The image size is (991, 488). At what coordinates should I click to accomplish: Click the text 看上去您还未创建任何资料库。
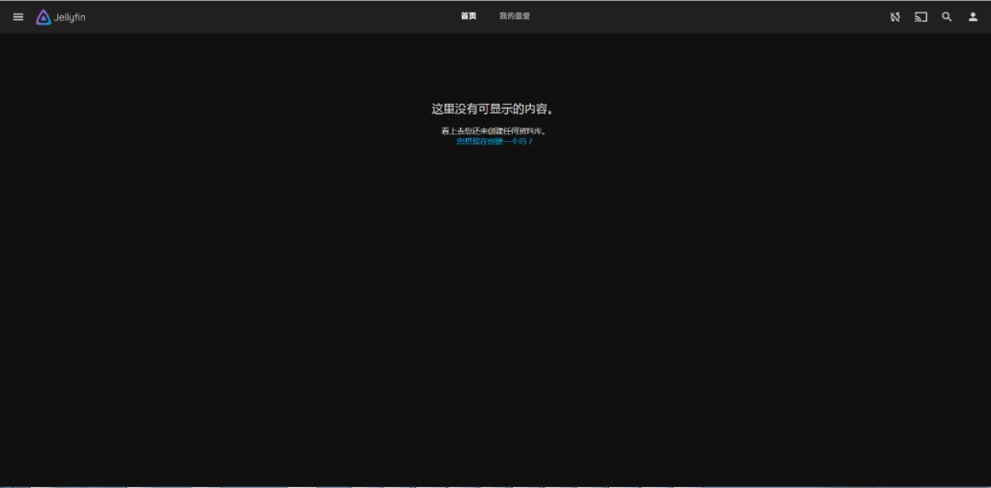(x=495, y=131)
